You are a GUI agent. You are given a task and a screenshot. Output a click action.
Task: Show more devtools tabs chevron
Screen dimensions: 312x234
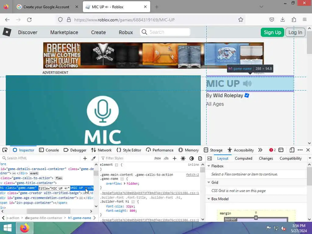click(260, 150)
